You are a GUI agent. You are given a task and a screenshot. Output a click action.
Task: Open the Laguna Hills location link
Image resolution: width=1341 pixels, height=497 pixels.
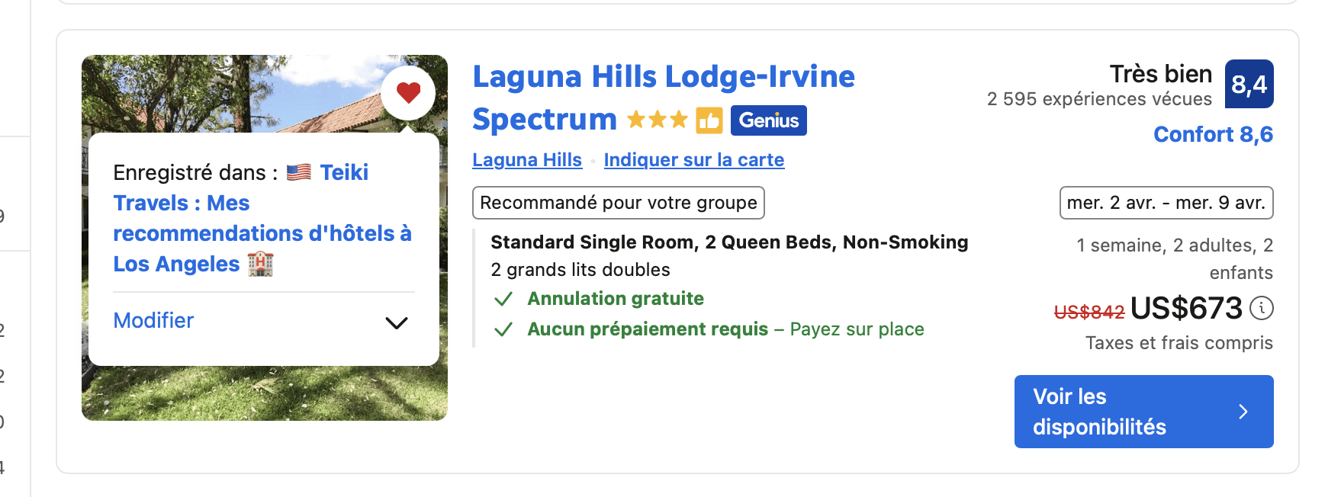527,160
